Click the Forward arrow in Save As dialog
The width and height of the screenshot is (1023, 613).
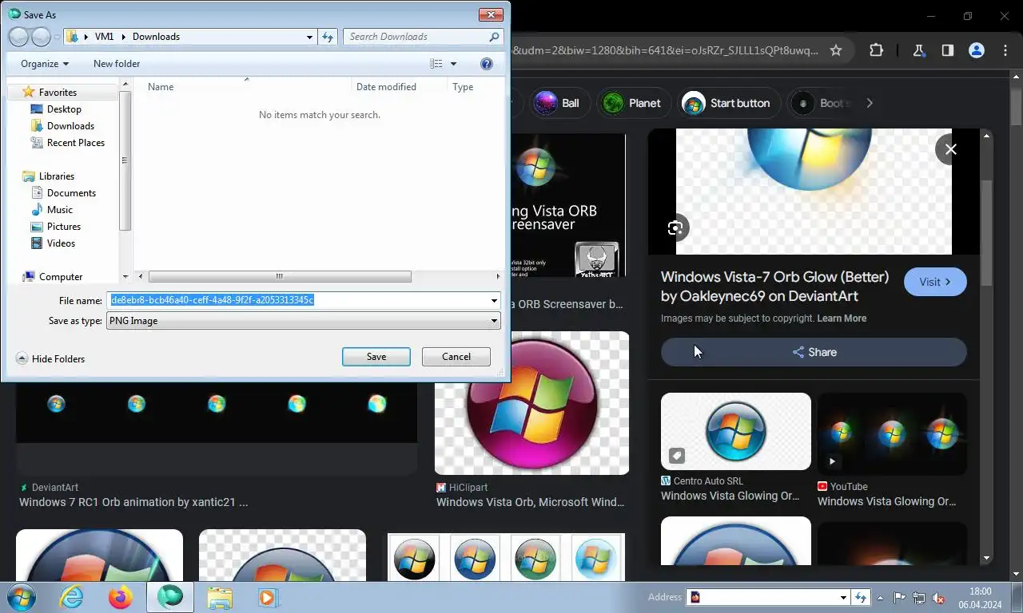41,37
